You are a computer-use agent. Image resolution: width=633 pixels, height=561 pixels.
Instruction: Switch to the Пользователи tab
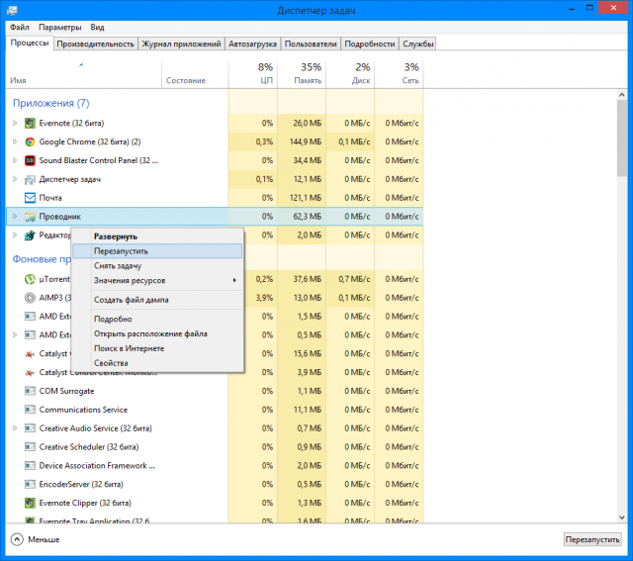[x=311, y=44]
